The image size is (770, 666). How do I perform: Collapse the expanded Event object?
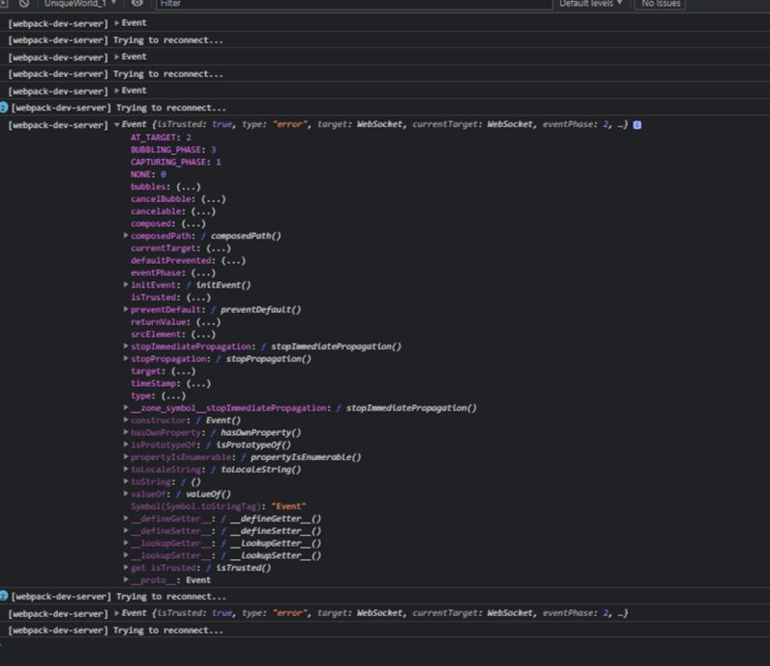pos(117,125)
